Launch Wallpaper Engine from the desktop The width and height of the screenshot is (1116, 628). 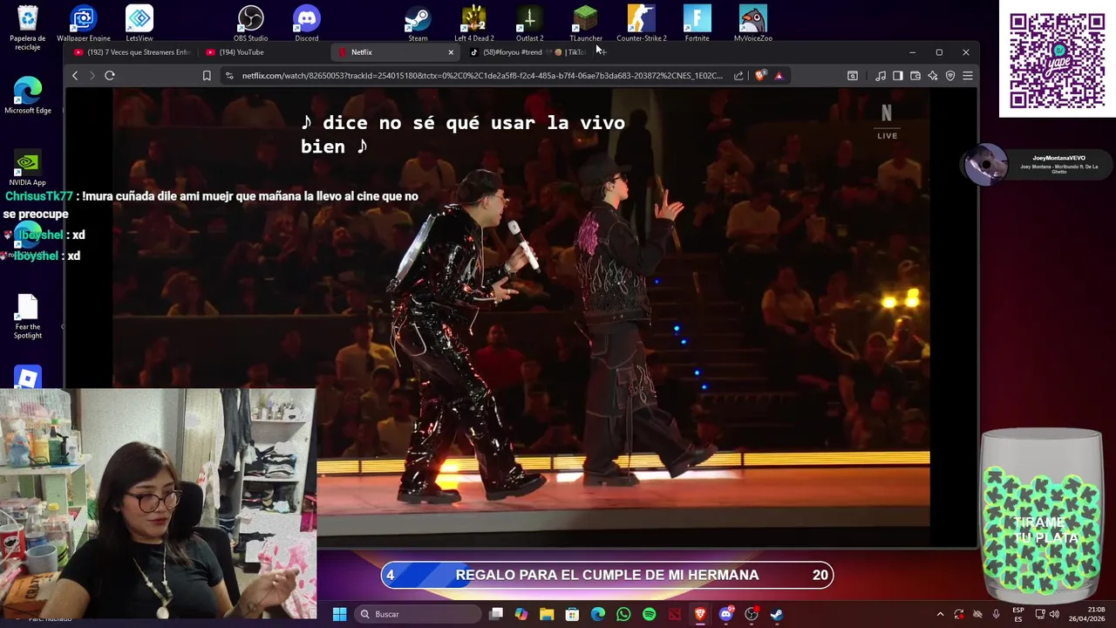coord(84,24)
